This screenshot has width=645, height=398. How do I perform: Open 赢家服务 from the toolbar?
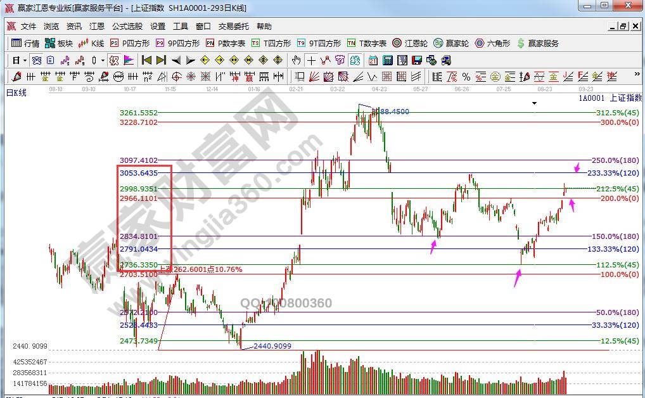click(538, 43)
